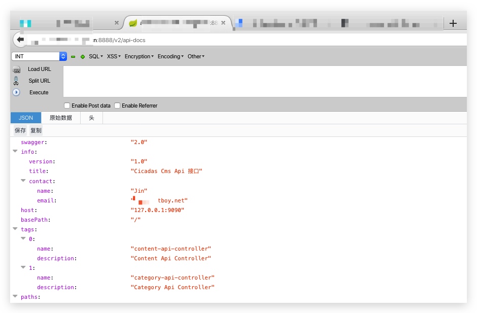
Task: Enable Post data checkbox
Action: pyautogui.click(x=67, y=106)
